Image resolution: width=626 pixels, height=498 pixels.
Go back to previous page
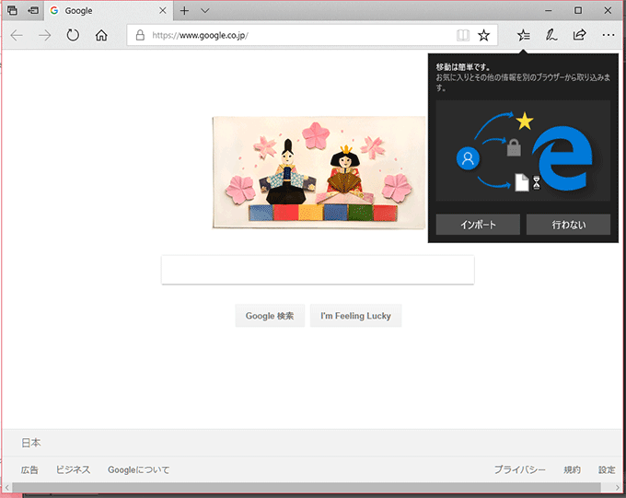pyautogui.click(x=17, y=35)
